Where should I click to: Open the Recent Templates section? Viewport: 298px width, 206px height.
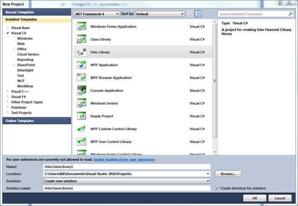pyautogui.click(x=37, y=12)
